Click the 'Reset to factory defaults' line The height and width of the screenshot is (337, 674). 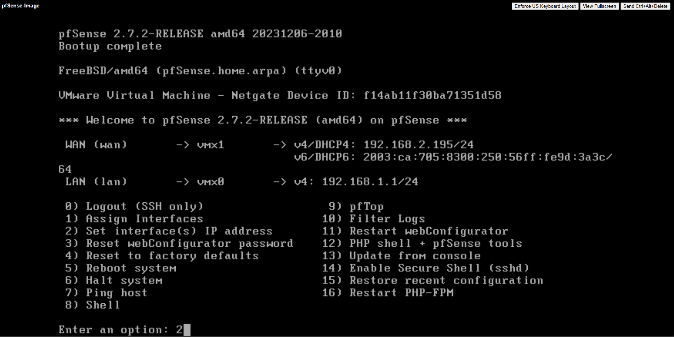(162, 255)
